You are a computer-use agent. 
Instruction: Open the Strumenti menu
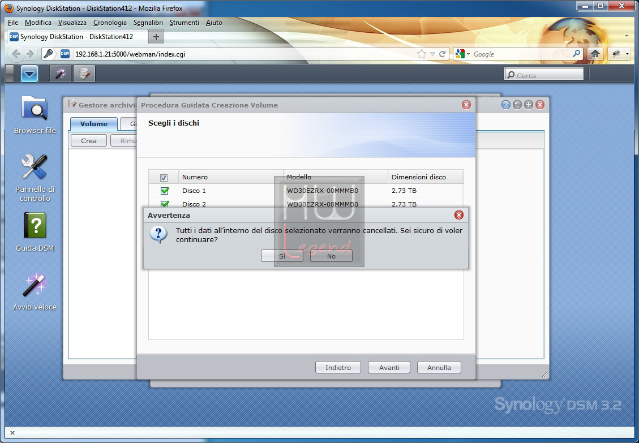184,23
